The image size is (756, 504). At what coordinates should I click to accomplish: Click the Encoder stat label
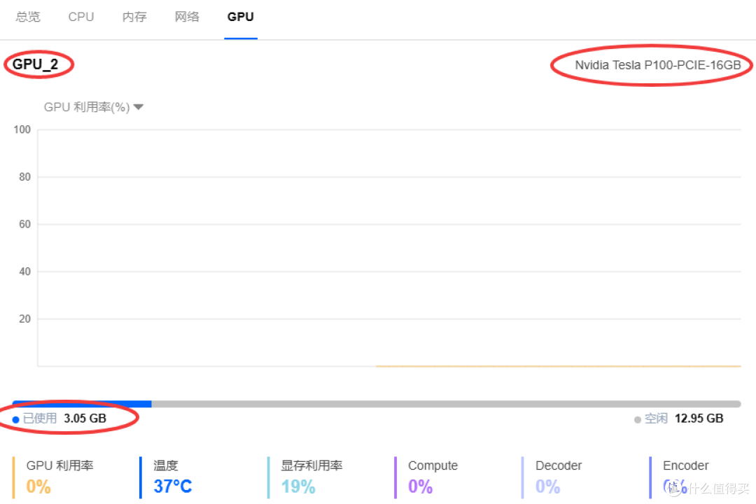click(x=685, y=466)
